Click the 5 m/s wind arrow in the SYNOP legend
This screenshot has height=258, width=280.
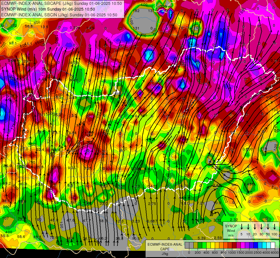coord(241,227)
